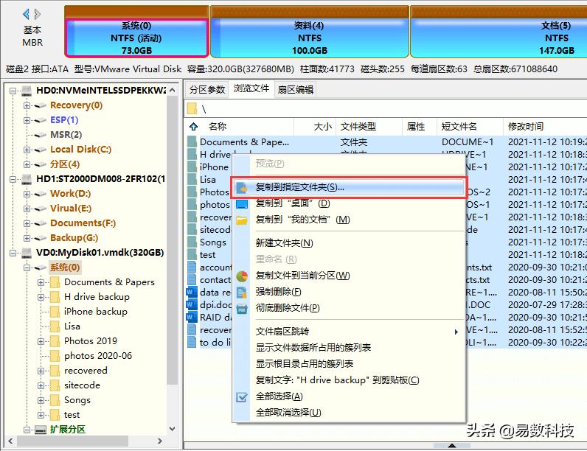Screen dimensions: 587x451
Task: Click the tree panel scroll-down arrow
Action: coord(173,429)
